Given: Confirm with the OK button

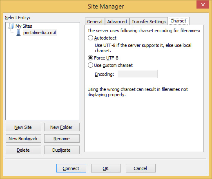Looking at the screenshot, I should [x=106, y=168].
